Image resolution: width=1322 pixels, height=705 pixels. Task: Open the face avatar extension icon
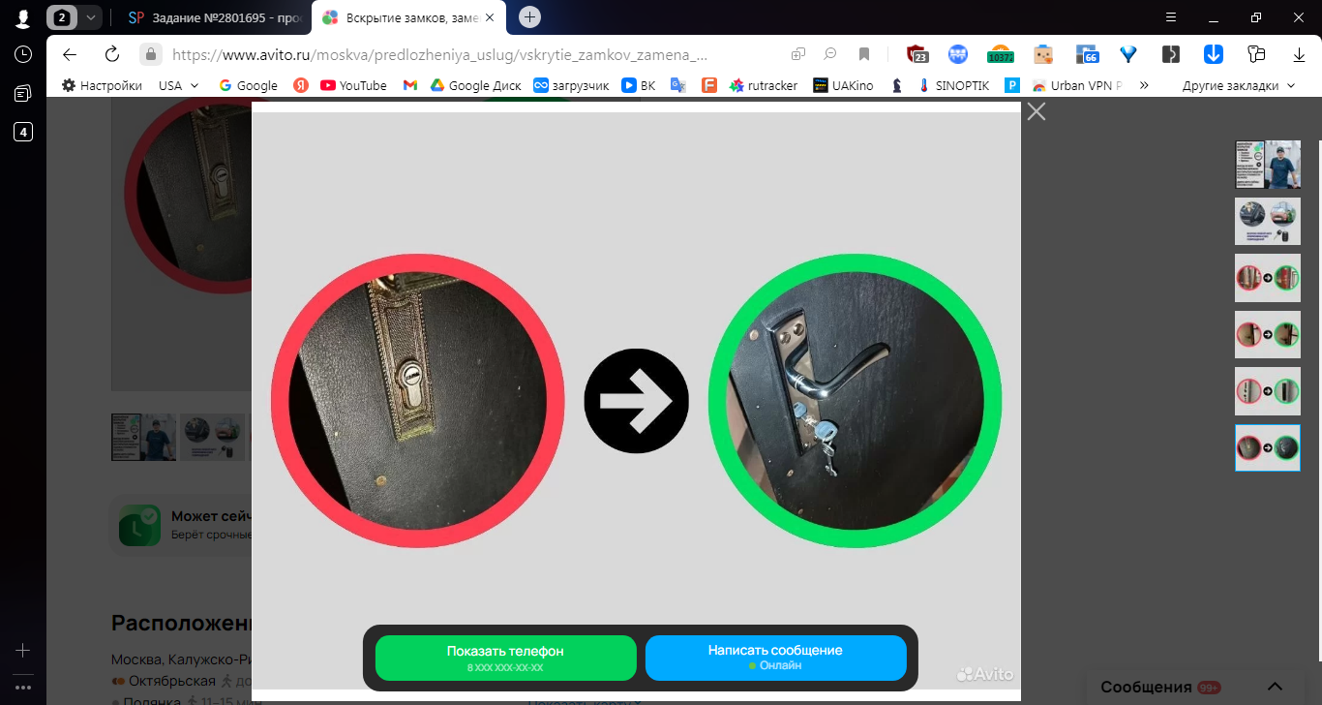[x=1042, y=54]
